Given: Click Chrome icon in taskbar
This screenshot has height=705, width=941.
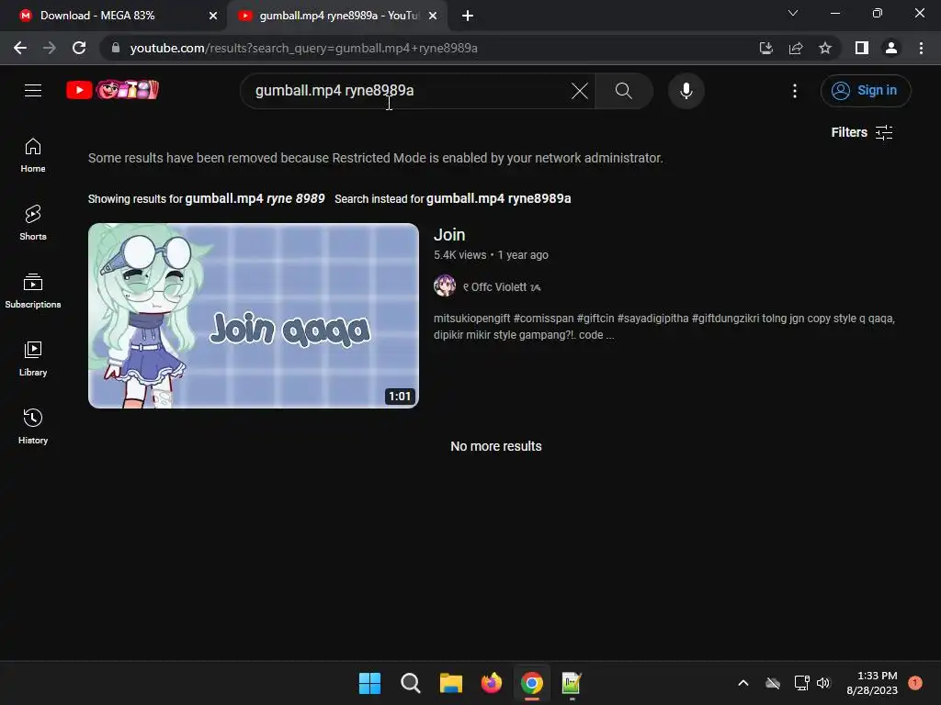Looking at the screenshot, I should coord(532,683).
